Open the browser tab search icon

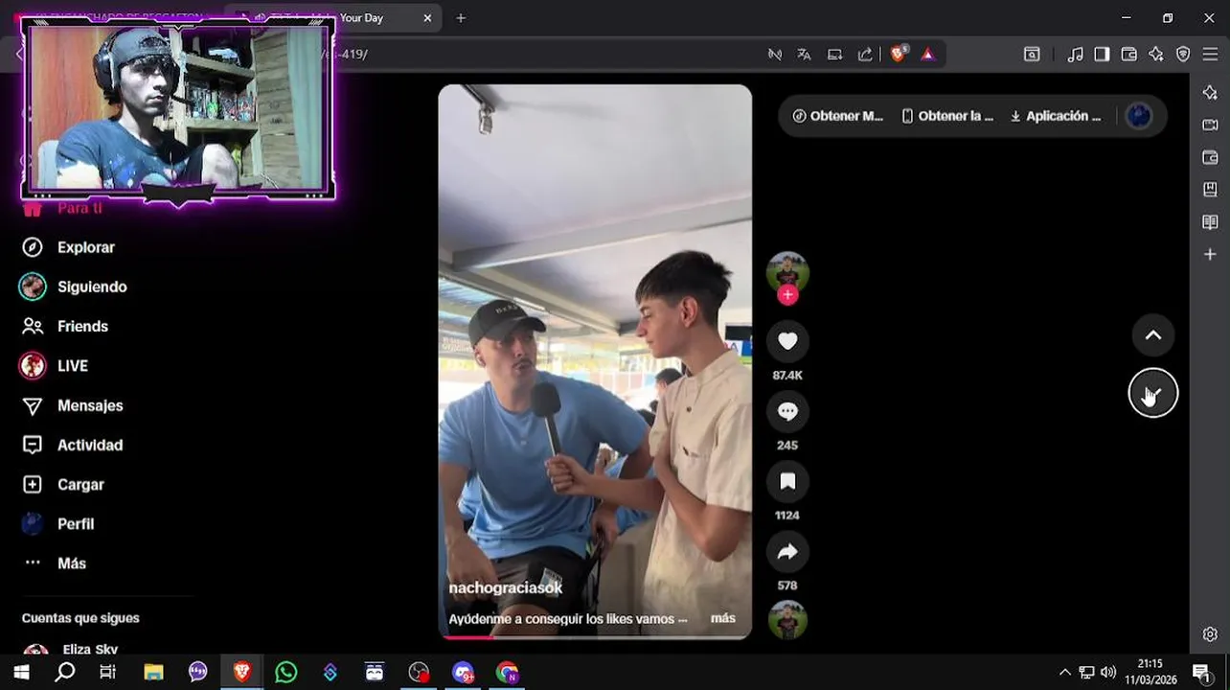click(x=1032, y=55)
